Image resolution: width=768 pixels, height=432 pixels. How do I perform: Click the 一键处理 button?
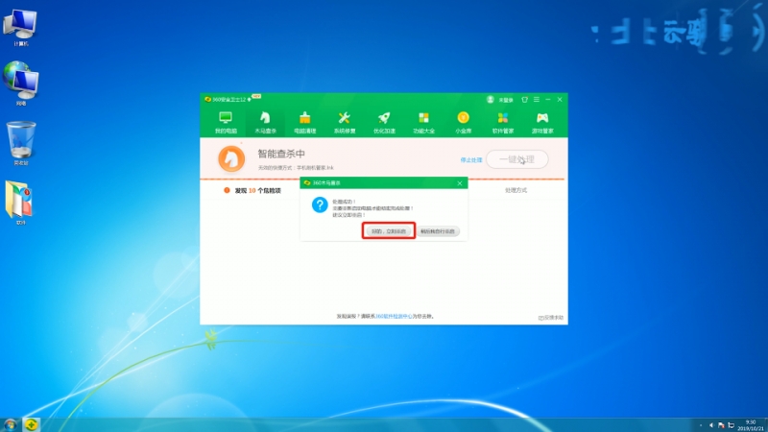tap(517, 159)
